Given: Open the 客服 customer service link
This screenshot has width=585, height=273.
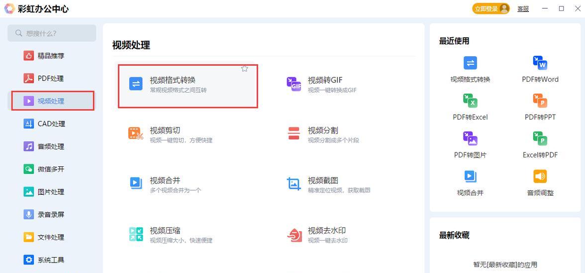Looking at the screenshot, I should (523, 9).
